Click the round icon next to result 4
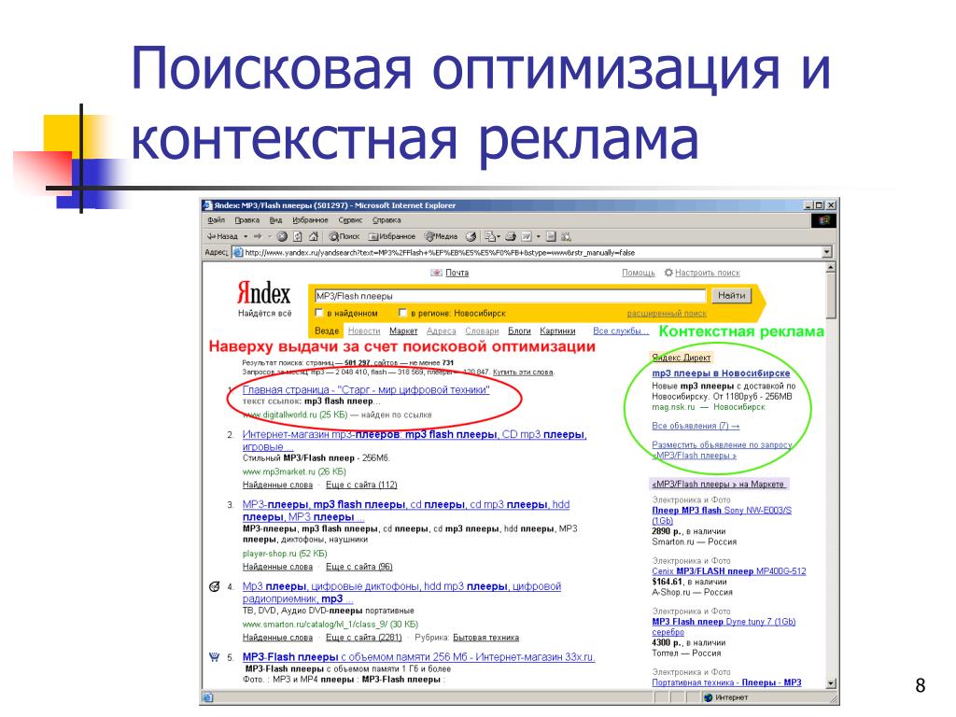Viewport: 956px width, 717px height. pos(214,586)
